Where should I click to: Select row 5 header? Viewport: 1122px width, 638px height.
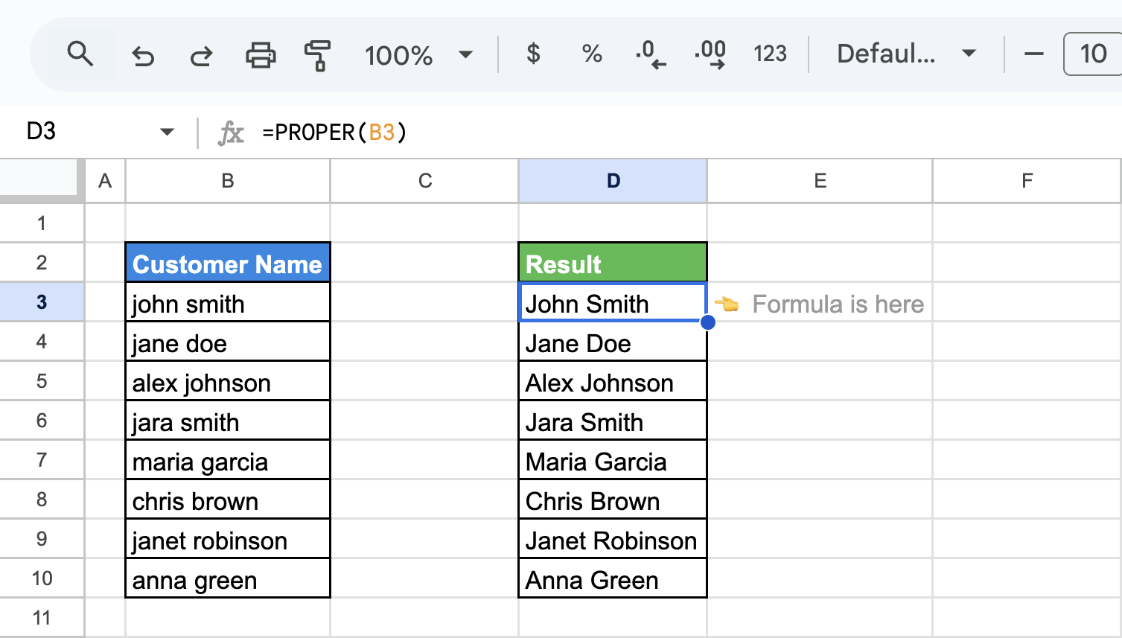click(42, 380)
